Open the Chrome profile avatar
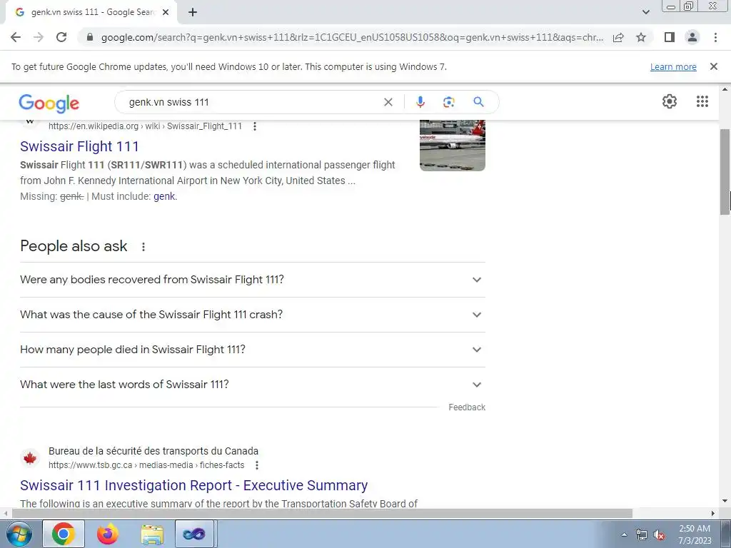This screenshot has height=548, width=731. click(692, 37)
